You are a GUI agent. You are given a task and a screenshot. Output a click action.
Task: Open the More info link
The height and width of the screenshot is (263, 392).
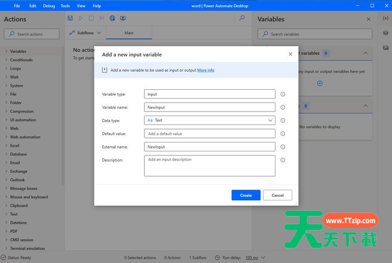(x=206, y=70)
